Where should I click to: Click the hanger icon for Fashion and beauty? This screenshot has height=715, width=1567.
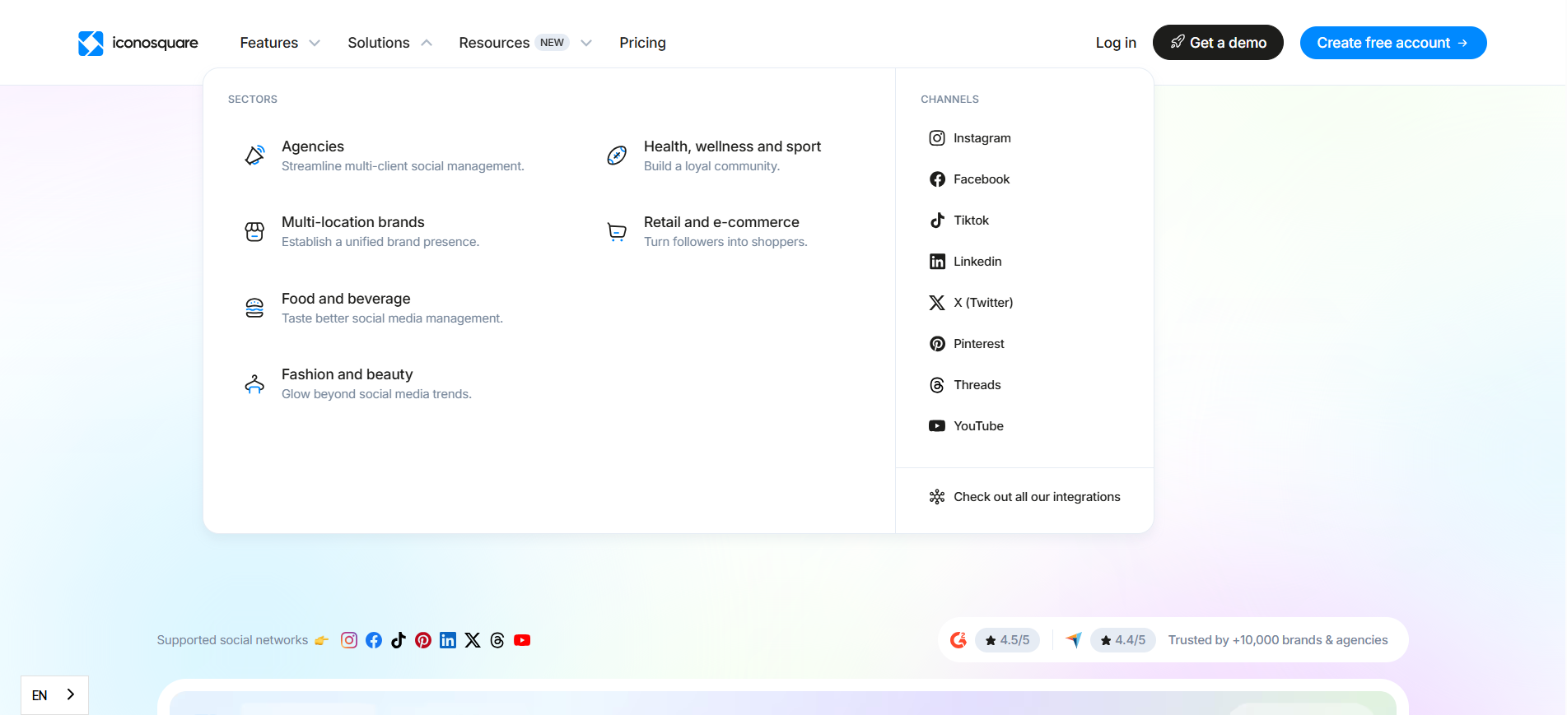click(x=254, y=383)
